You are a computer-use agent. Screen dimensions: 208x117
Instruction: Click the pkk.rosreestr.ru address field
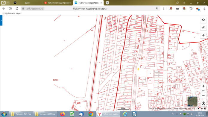tap(35, 9)
